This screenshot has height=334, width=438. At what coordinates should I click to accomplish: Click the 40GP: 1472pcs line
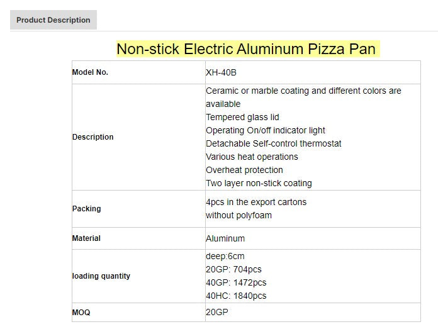236,283
